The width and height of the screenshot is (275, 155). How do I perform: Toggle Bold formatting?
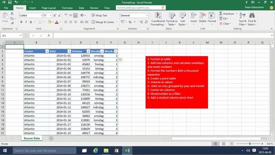[21, 22]
